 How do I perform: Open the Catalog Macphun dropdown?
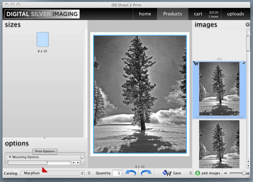(52, 173)
